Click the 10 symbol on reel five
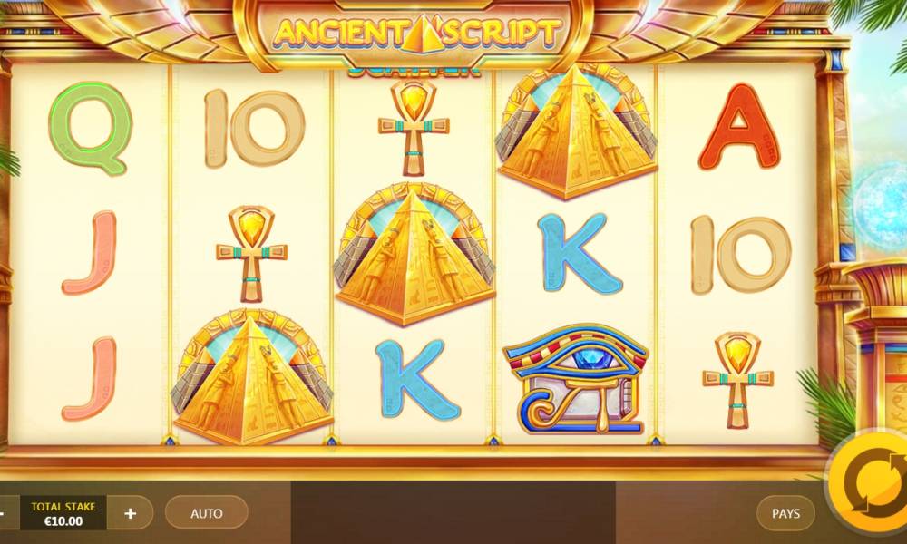The width and height of the screenshot is (907, 544). tap(741, 255)
